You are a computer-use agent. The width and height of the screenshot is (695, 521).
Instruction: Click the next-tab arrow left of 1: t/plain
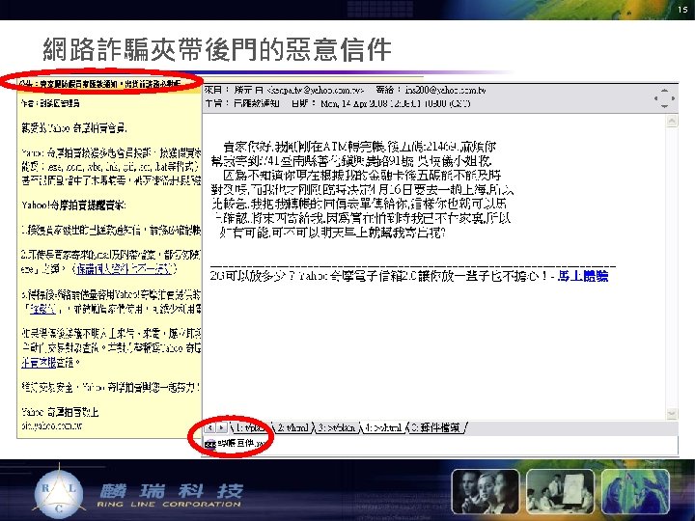click(222, 428)
